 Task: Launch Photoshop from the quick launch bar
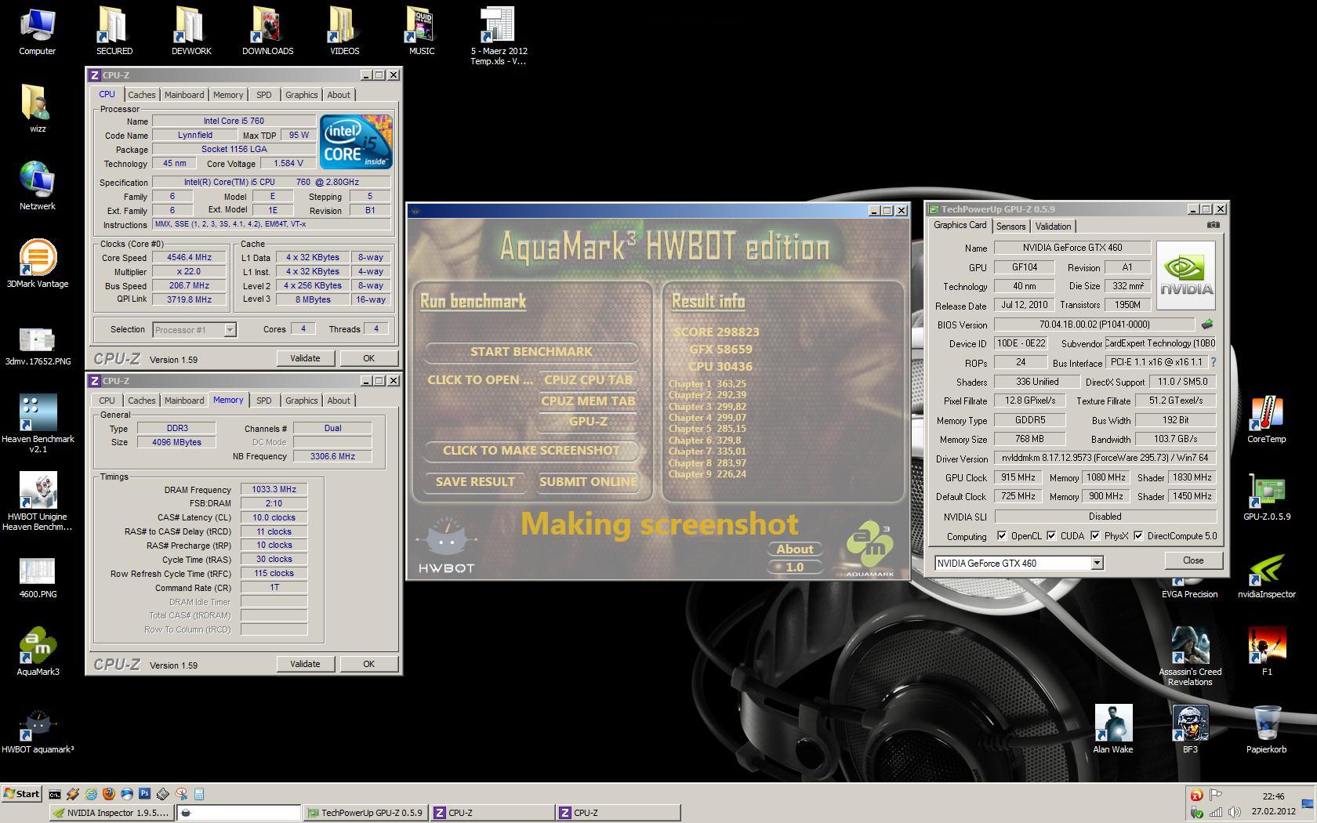tap(145, 794)
